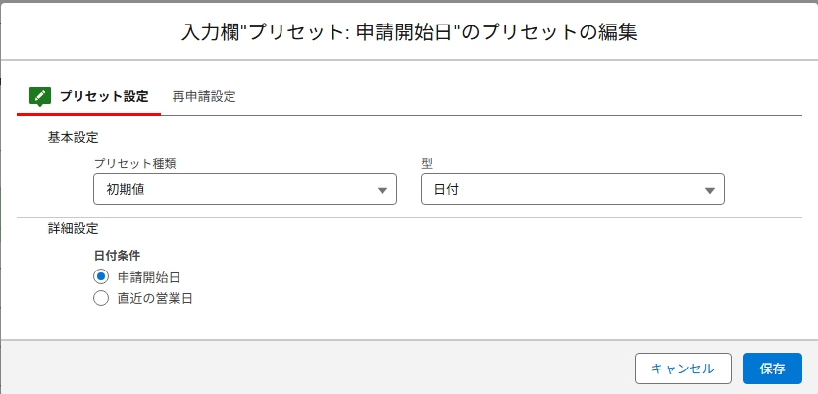The height and width of the screenshot is (394, 818).
Task: Save the preset with the 保存 button
Action: click(773, 369)
